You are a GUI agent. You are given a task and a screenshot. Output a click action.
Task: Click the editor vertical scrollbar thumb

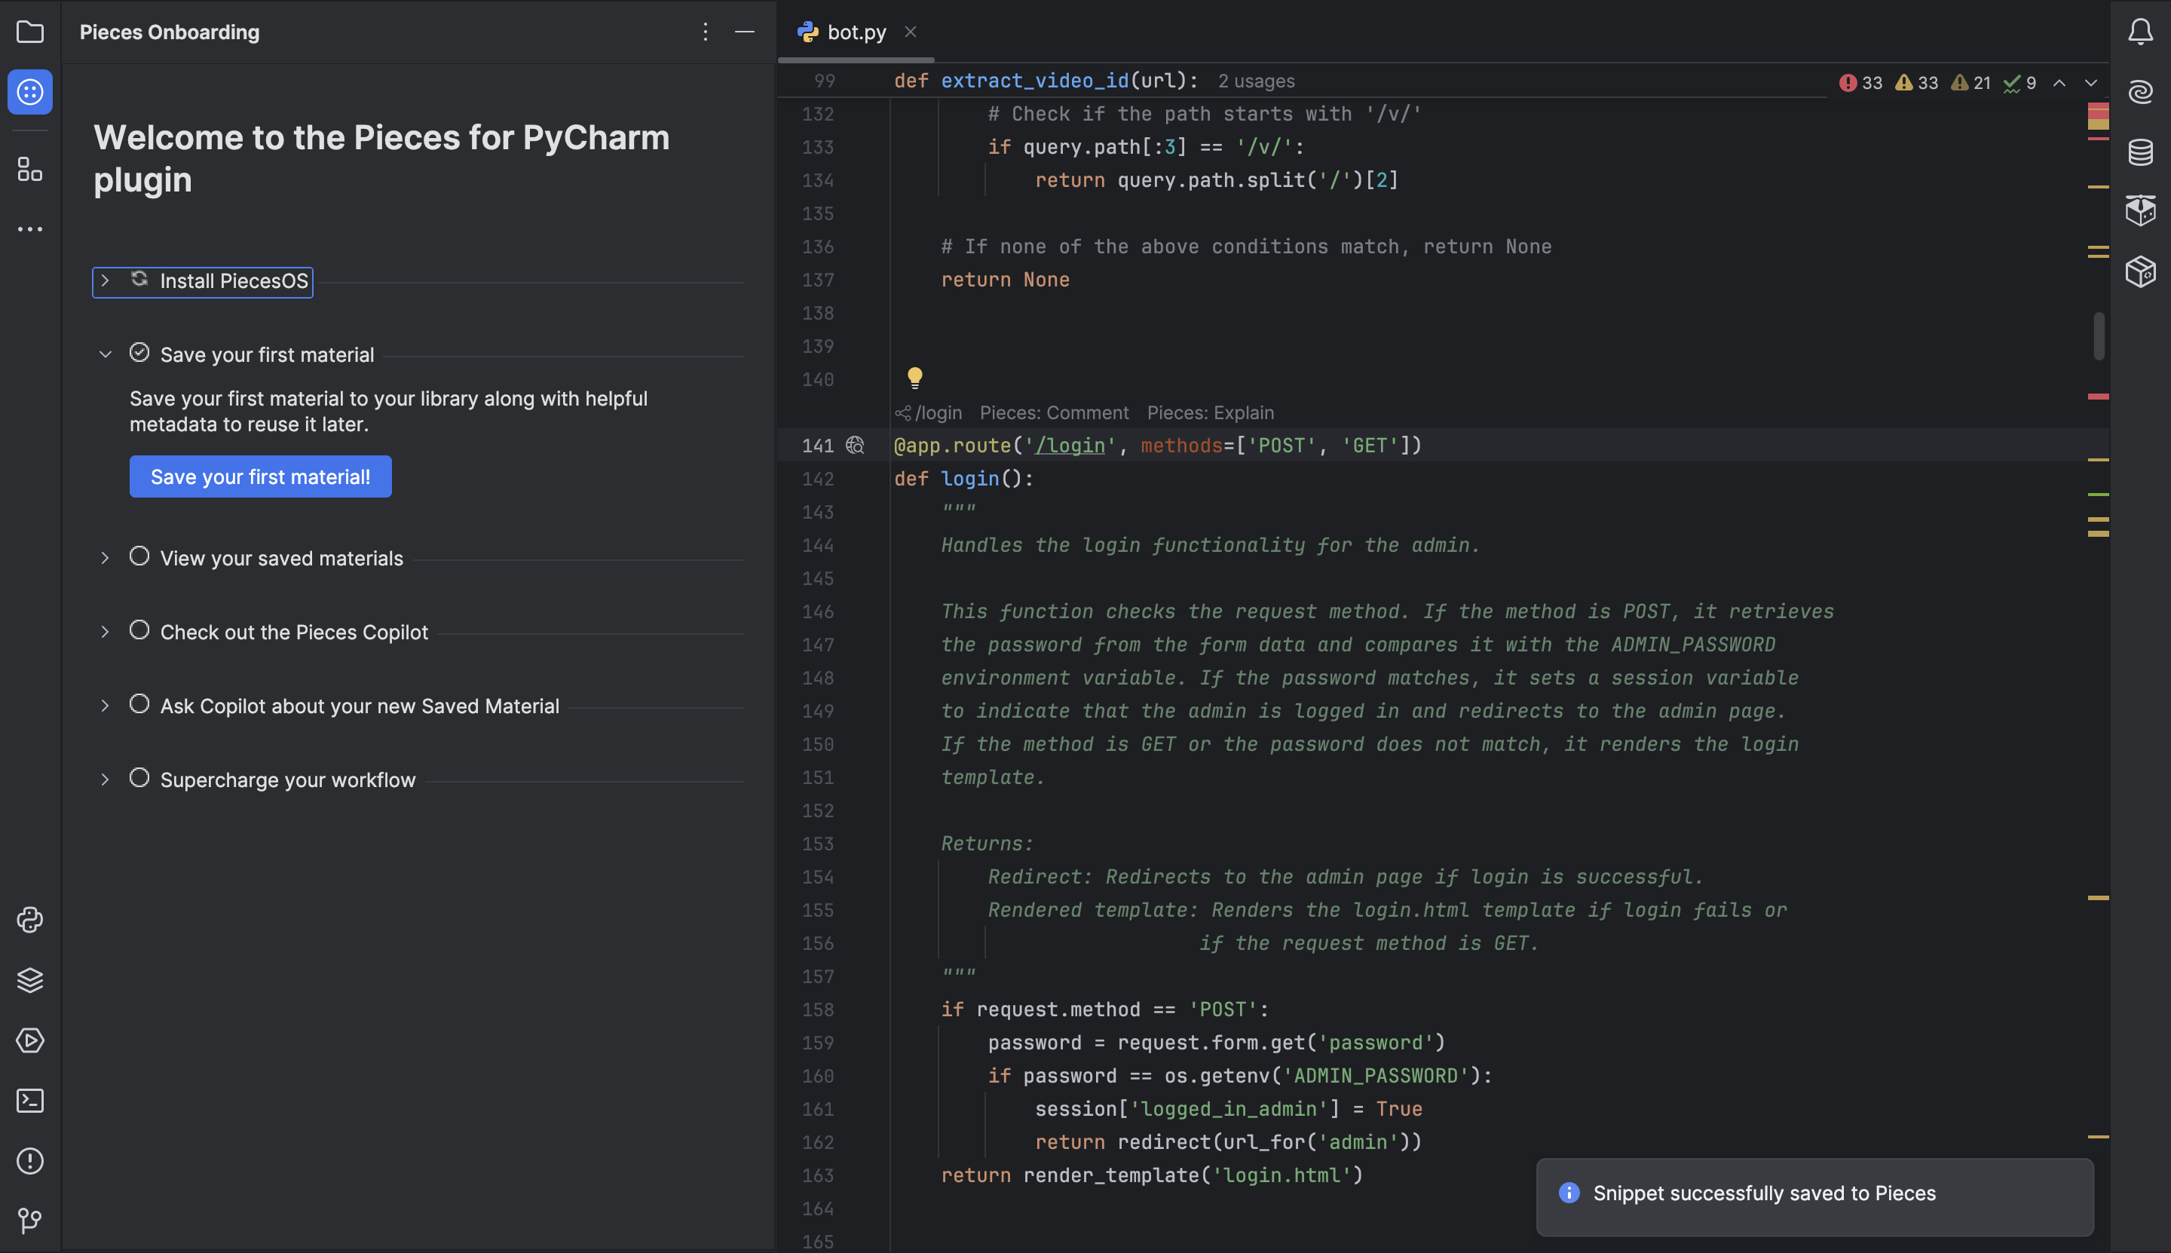tap(2099, 335)
